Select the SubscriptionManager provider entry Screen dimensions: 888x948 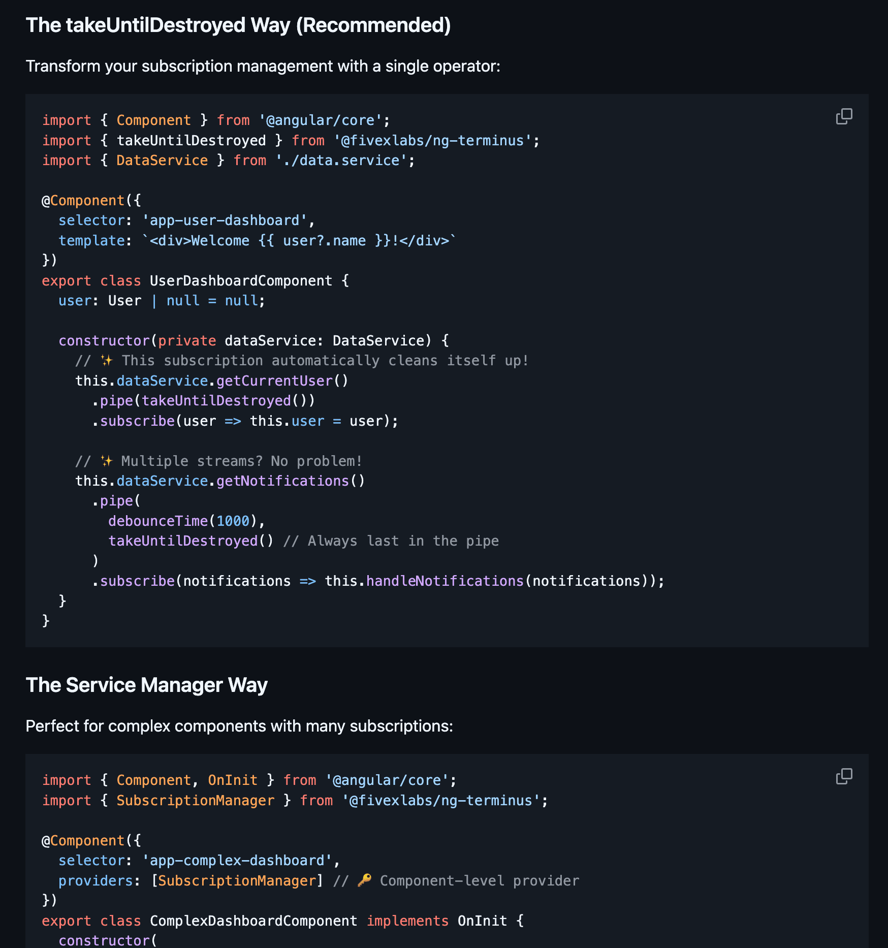tap(237, 880)
